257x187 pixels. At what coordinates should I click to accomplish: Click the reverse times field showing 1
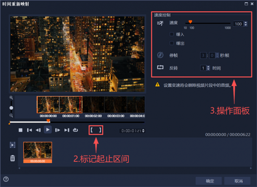(203, 68)
